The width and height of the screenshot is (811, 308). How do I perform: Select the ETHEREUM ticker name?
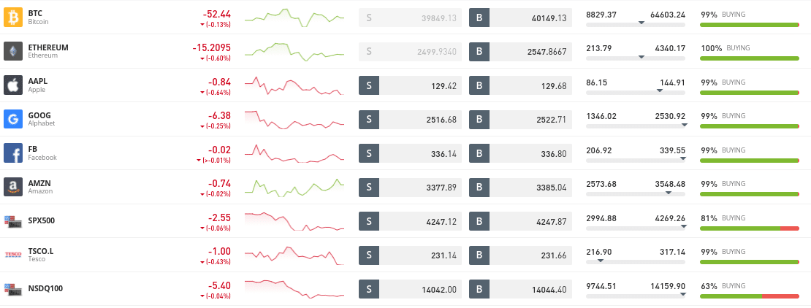point(48,47)
